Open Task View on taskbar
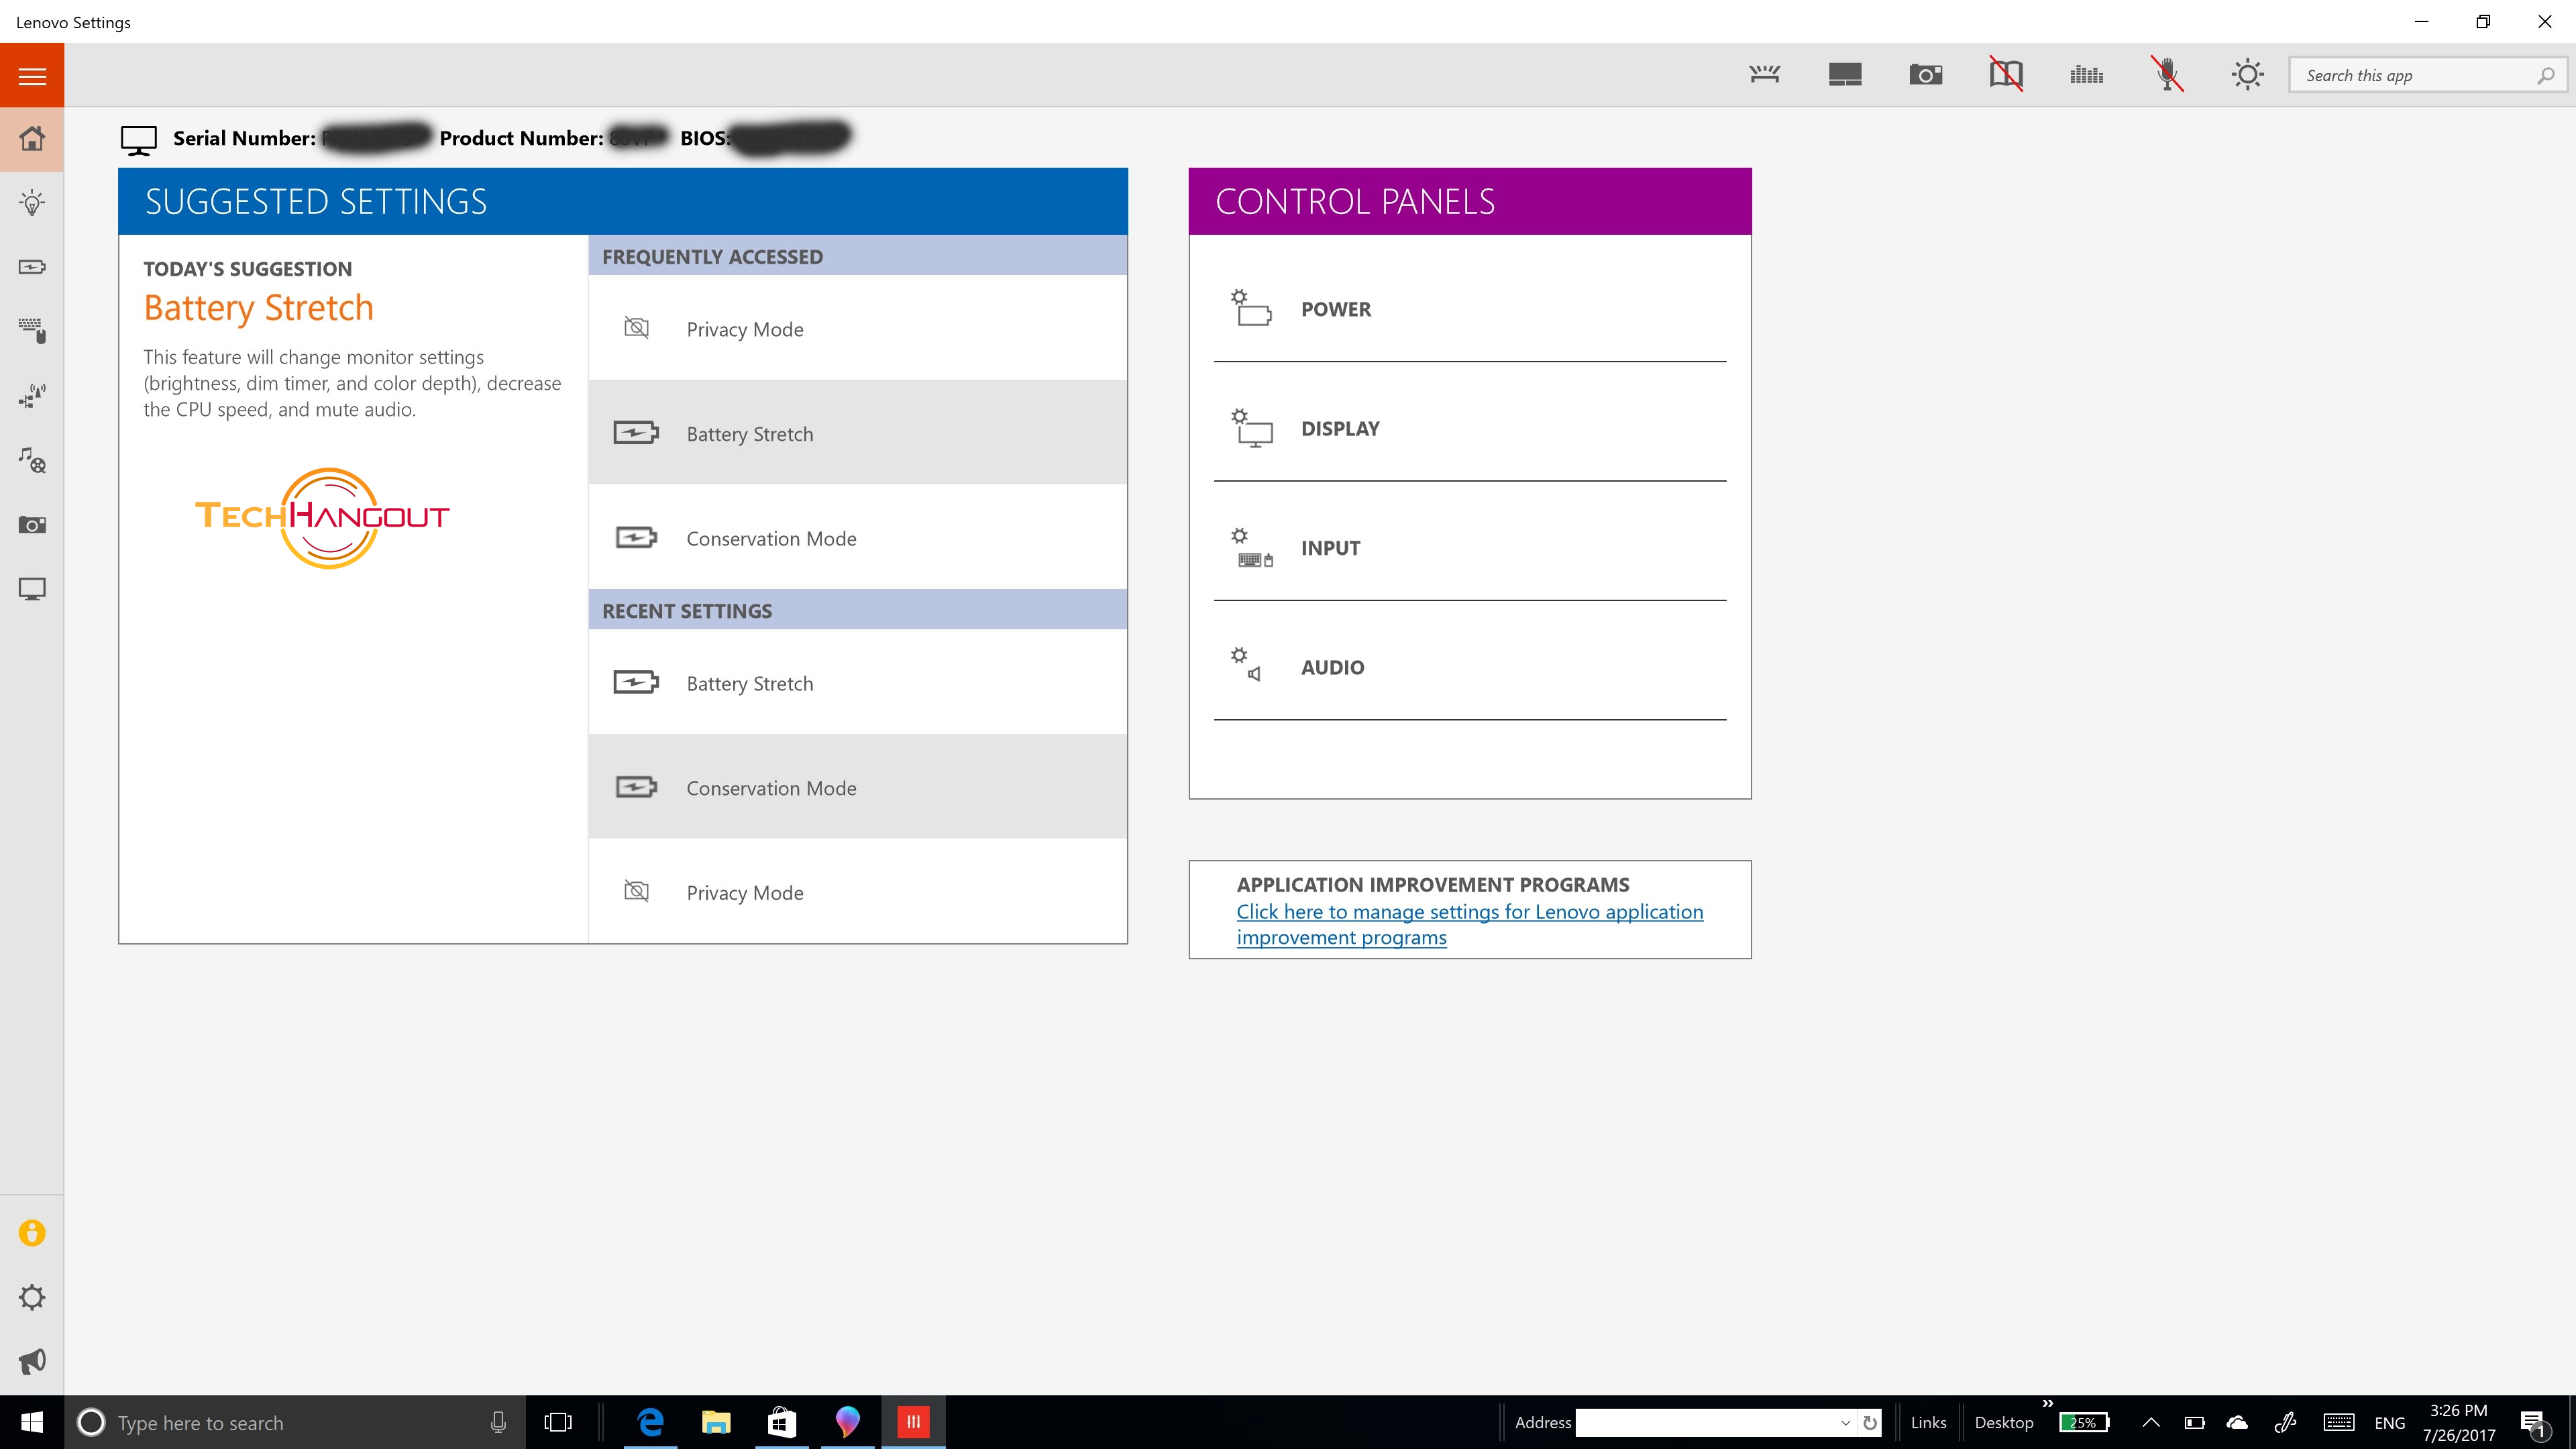This screenshot has height=1449, width=2576. tap(558, 1422)
